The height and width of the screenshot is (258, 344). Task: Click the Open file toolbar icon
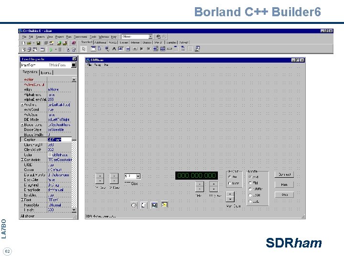point(29,43)
